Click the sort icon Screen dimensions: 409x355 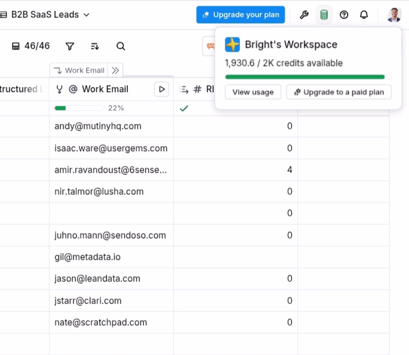[95, 46]
